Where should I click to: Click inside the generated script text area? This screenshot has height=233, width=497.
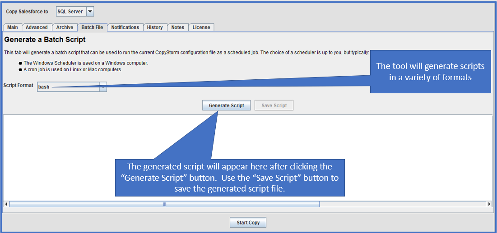click(x=248, y=158)
